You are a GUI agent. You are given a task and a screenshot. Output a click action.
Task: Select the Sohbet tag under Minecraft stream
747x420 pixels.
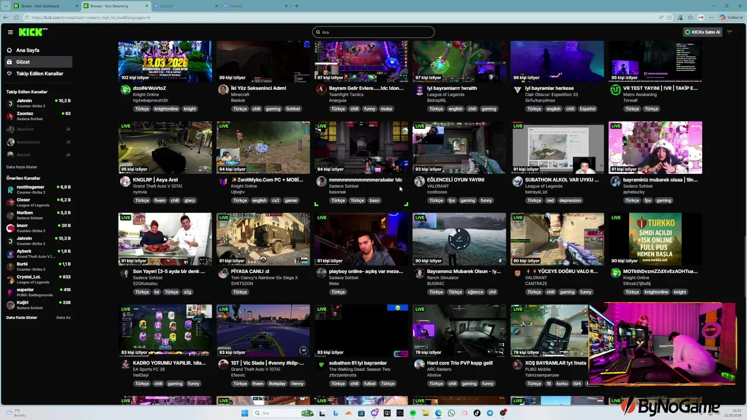click(x=293, y=108)
